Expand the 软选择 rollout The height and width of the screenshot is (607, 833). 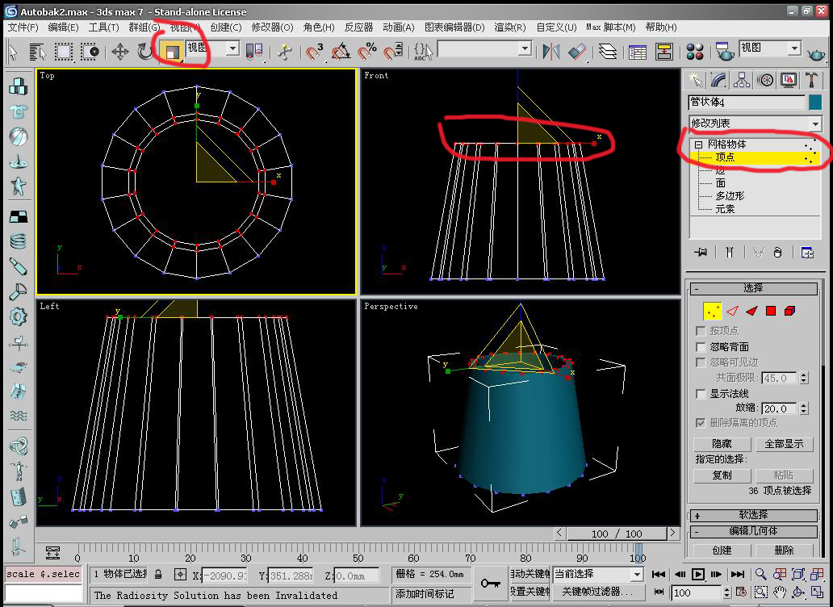click(x=753, y=515)
